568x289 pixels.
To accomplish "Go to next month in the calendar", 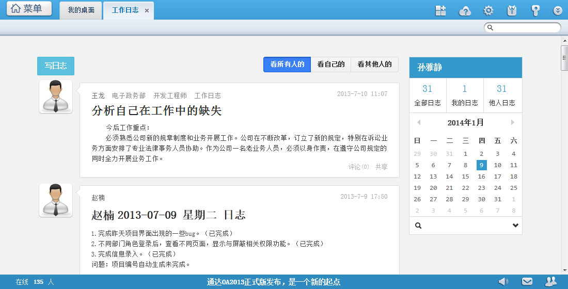I will [512, 122].
